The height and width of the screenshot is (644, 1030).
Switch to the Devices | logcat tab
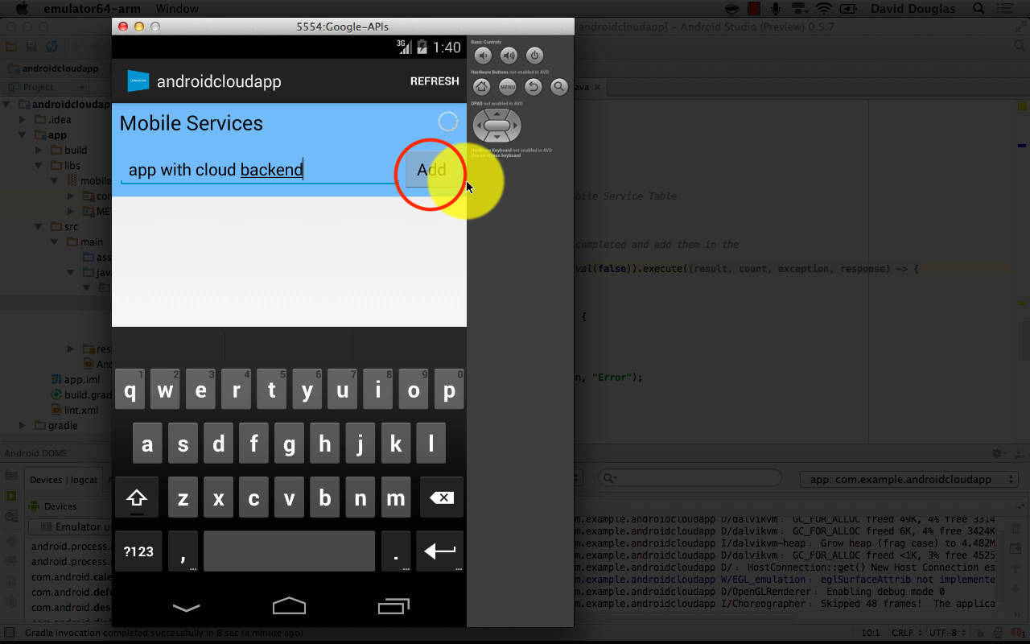64,480
